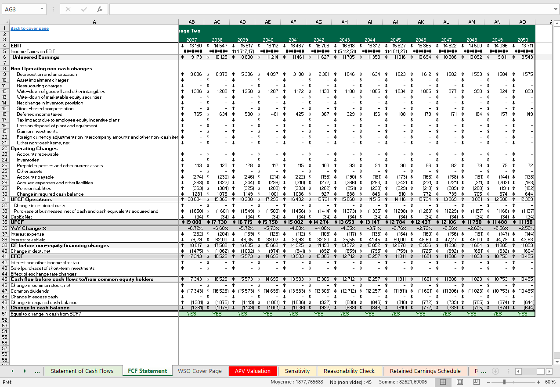This screenshot has width=560, height=387.
Task: Switch to Page Break Preview icon
Action: click(x=477, y=382)
